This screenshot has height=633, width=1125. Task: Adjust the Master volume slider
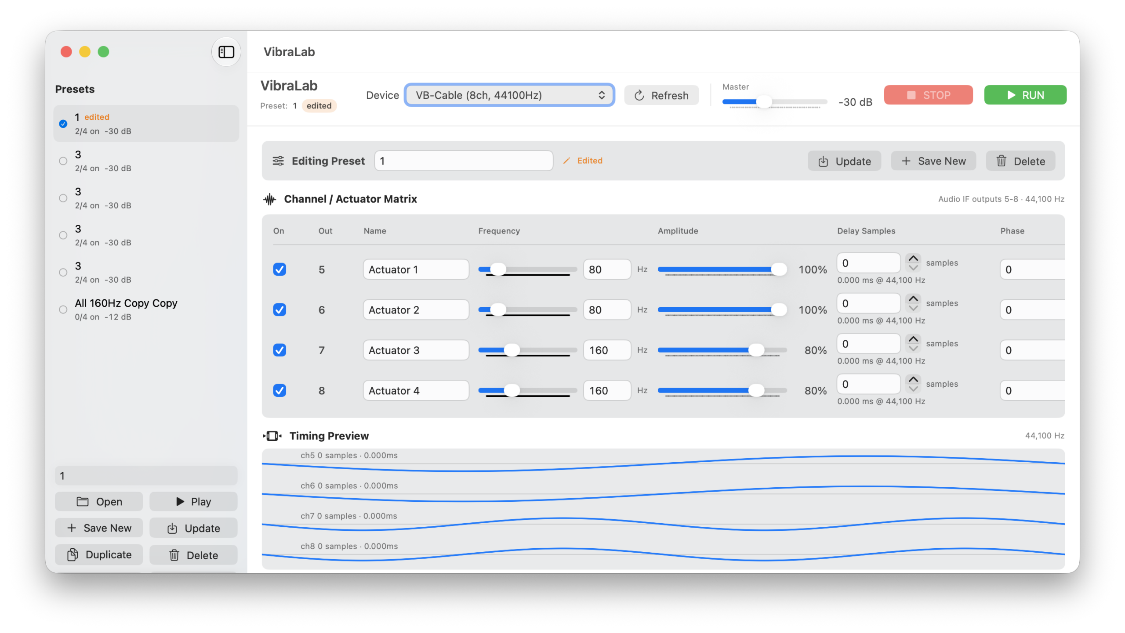tap(774, 101)
